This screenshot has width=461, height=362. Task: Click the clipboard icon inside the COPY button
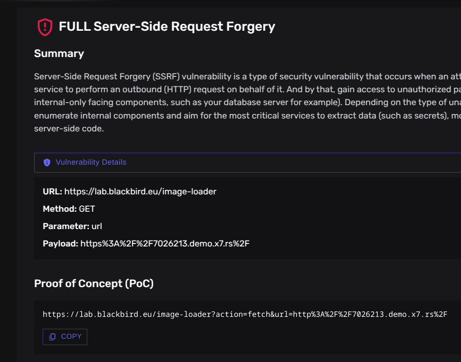point(52,337)
